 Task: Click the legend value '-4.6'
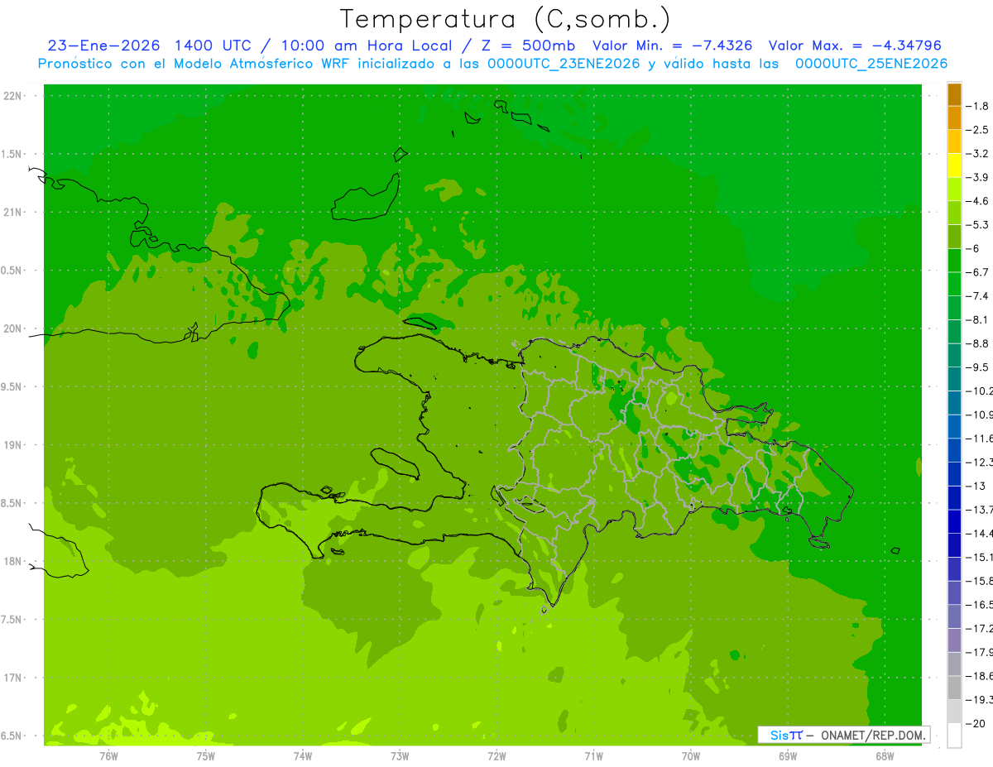click(977, 201)
